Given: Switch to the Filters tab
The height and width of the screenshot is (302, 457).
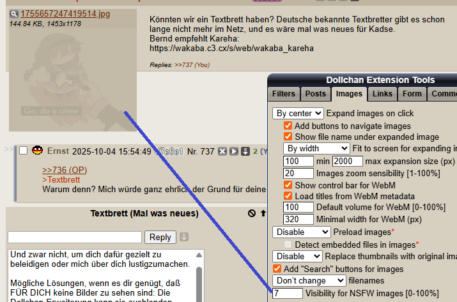Looking at the screenshot, I should click(x=283, y=94).
